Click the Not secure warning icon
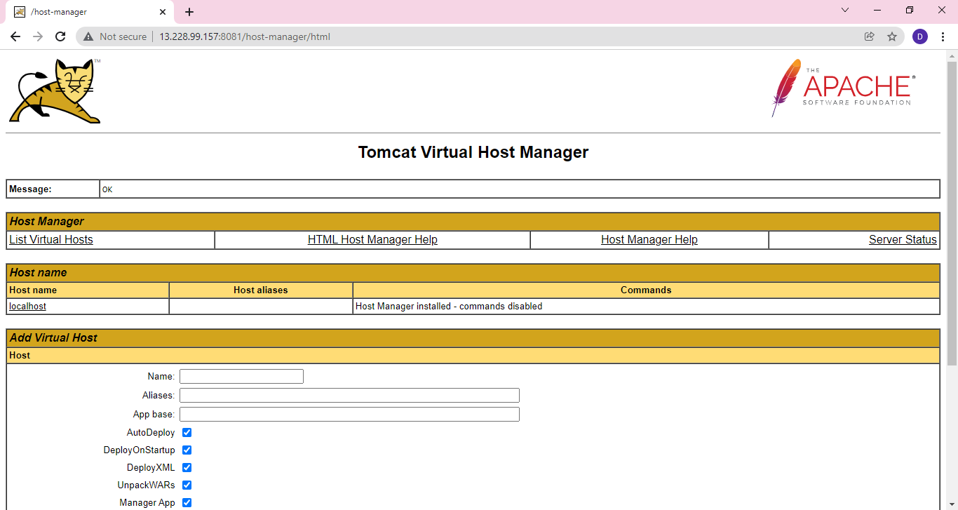This screenshot has height=510, width=958. pyautogui.click(x=89, y=36)
